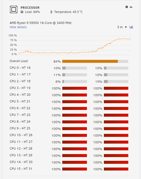Open processor settings gear icon
Viewport: 141px width, 179px height.
pos(127,7)
